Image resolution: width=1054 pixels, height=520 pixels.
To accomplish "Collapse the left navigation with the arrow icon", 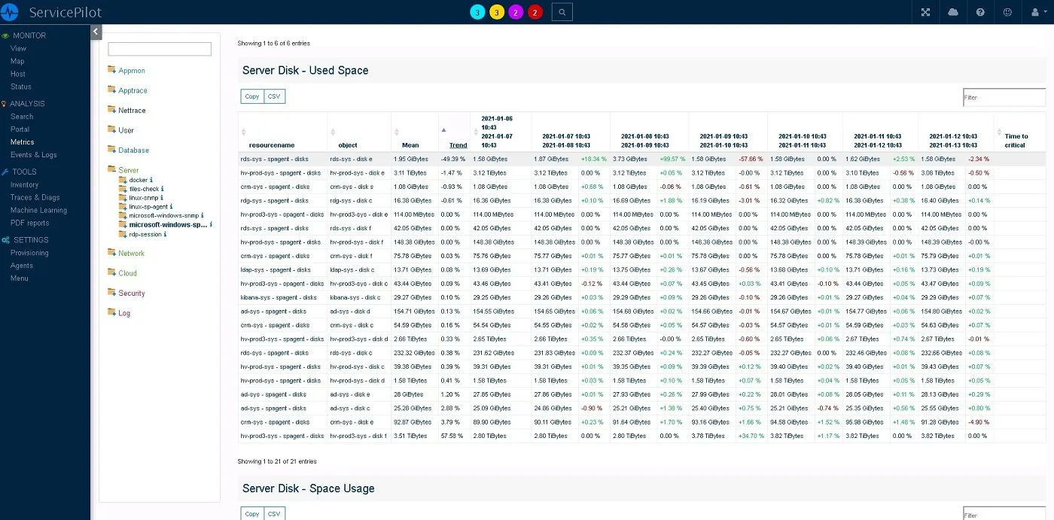I will (96, 32).
